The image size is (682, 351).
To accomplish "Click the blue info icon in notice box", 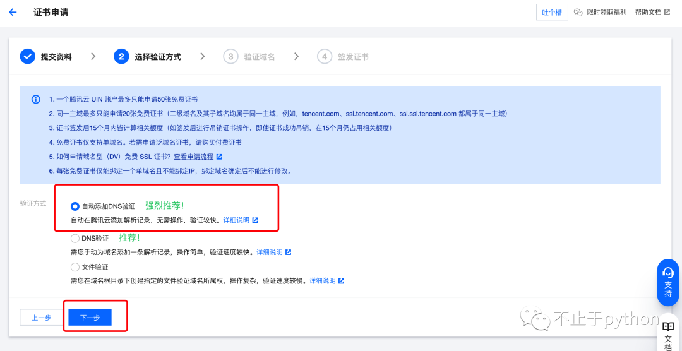I will point(37,100).
